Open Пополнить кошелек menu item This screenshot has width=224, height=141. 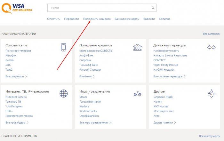point(97,19)
